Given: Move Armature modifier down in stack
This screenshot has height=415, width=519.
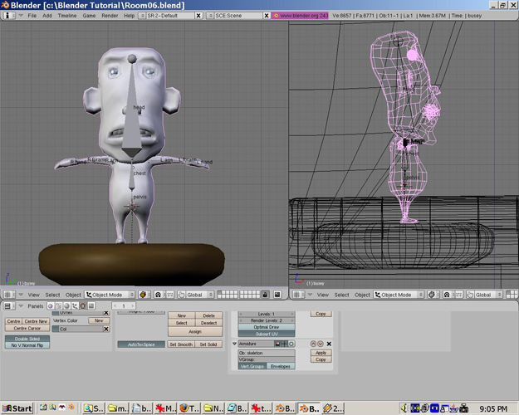Looking at the screenshot, I should pyautogui.click(x=321, y=344).
